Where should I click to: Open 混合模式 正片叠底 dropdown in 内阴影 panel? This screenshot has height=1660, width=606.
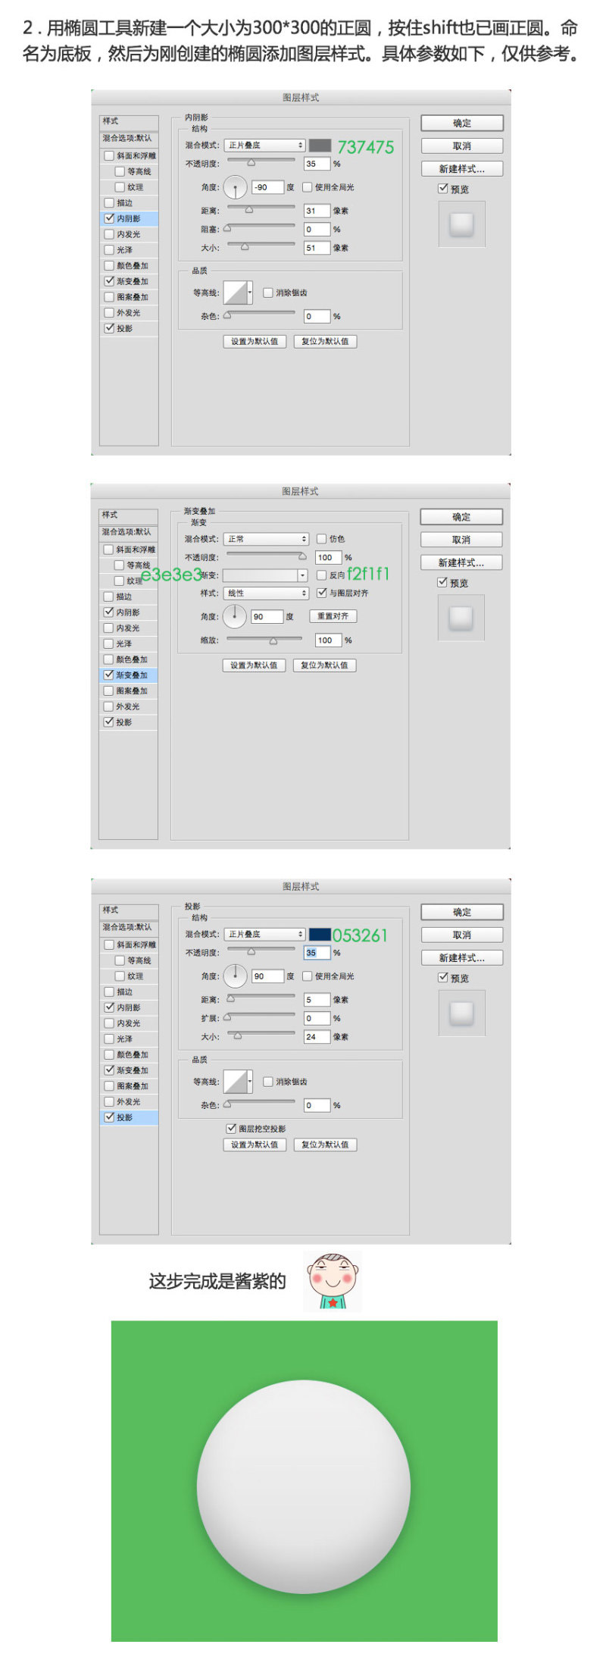click(x=264, y=145)
